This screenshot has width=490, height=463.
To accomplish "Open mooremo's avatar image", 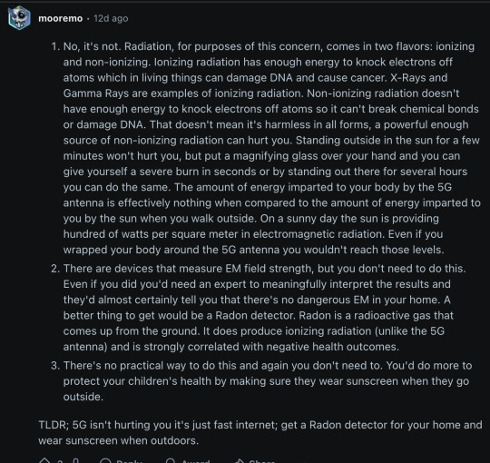I will click(19, 18).
